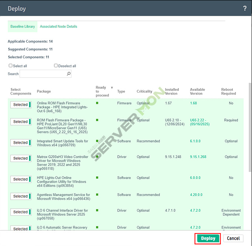The image size is (252, 246).
Task: Open available version 1.68 link
Action: click(x=193, y=103)
